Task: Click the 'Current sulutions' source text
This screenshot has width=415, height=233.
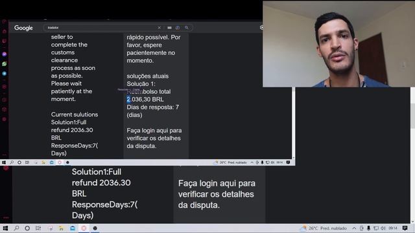Action: click(75, 115)
